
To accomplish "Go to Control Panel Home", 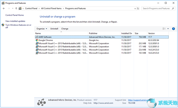I will click(x=15, y=15).
